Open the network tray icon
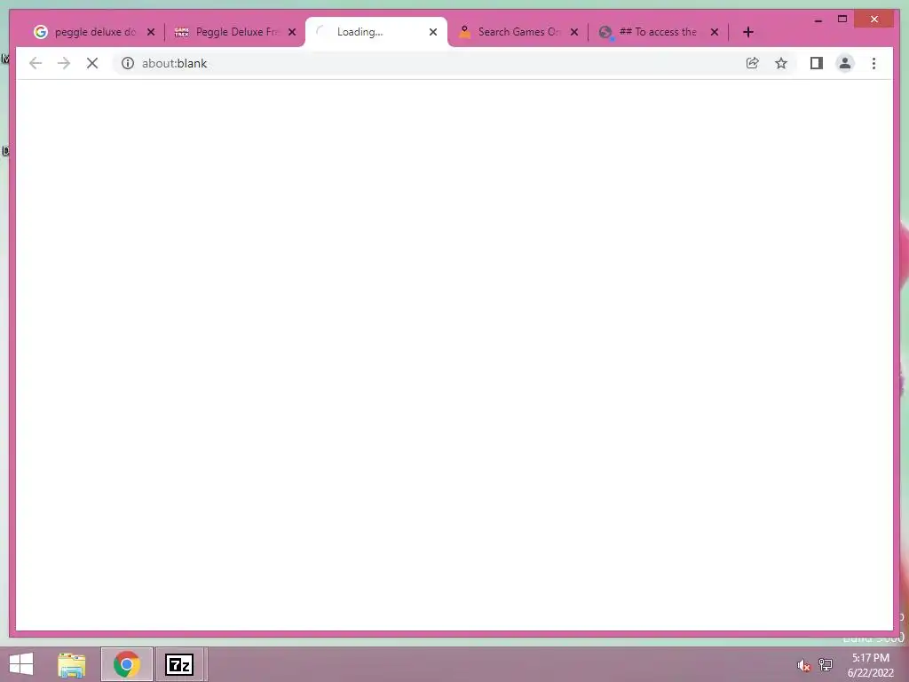Viewport: 909px width, 682px height. coord(825,665)
